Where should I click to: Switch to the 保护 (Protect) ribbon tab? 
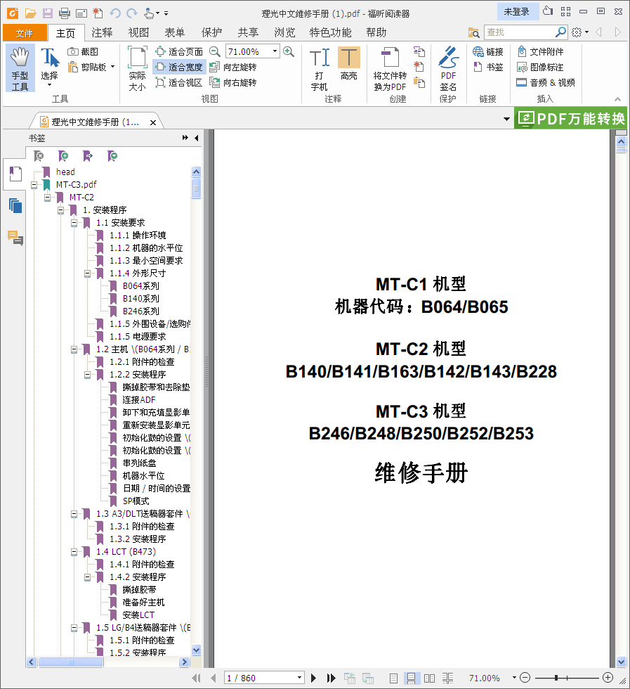point(211,32)
